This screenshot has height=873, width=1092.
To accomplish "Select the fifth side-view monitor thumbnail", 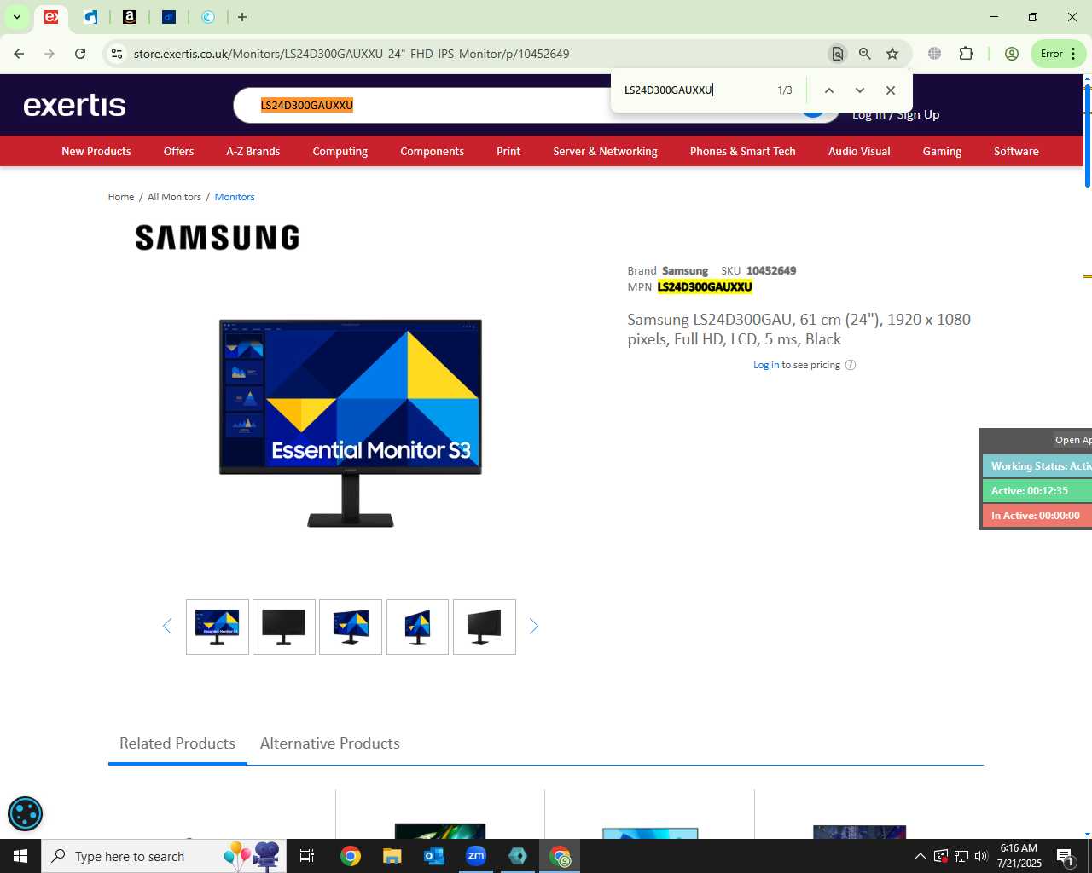I will 485,627.
